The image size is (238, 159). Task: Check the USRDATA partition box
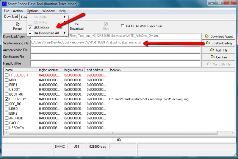[x=7, y=128]
